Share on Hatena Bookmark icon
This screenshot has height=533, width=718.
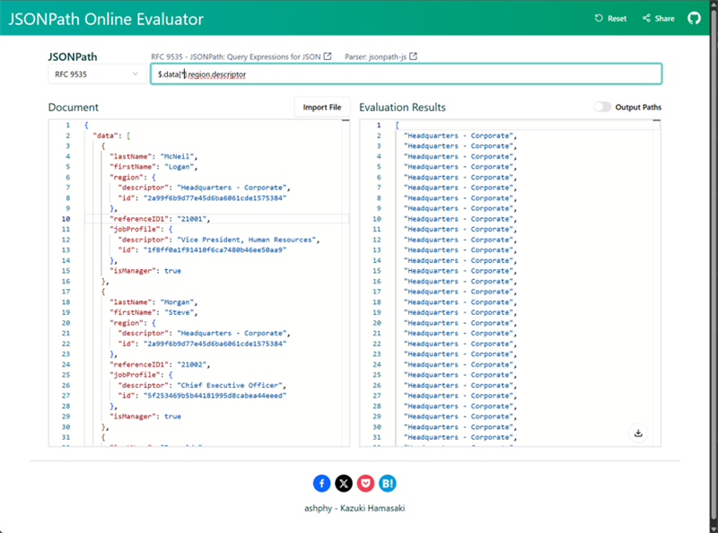tap(388, 484)
